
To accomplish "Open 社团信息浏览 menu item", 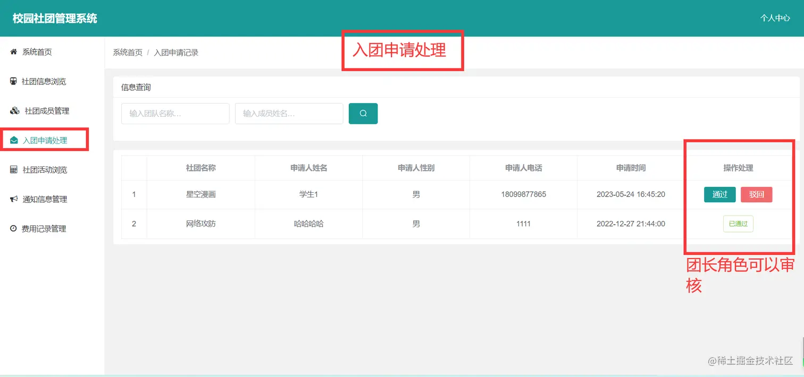I will [44, 81].
